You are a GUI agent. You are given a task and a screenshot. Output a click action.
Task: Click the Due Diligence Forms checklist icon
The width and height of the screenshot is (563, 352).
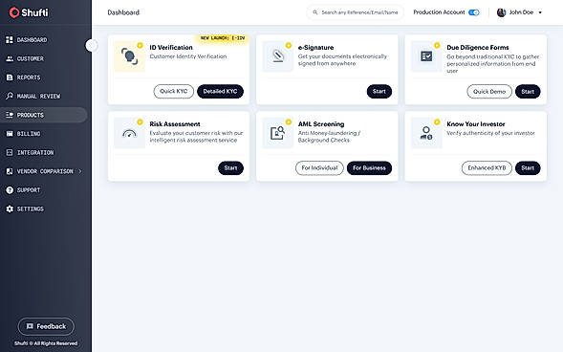(426, 56)
